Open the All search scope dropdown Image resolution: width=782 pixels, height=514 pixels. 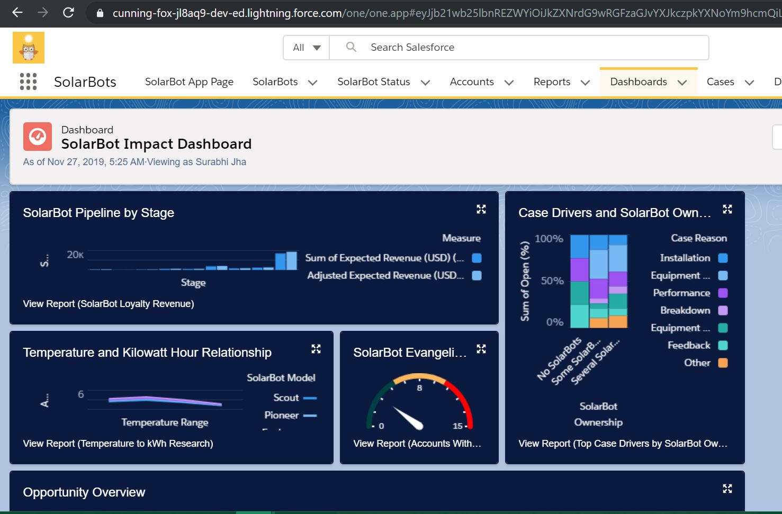307,48
